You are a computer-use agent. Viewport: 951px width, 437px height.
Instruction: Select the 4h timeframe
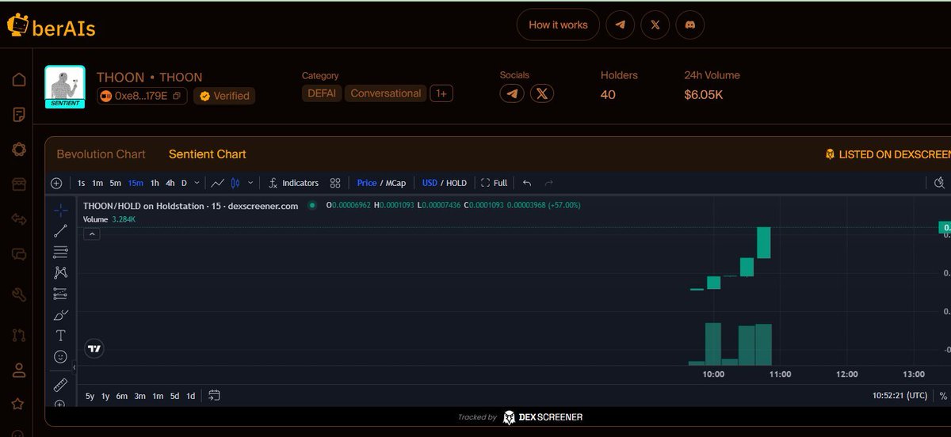[x=170, y=183]
